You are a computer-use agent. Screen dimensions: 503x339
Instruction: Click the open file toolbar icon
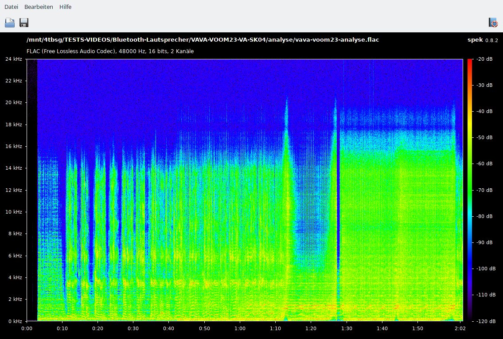[x=10, y=23]
